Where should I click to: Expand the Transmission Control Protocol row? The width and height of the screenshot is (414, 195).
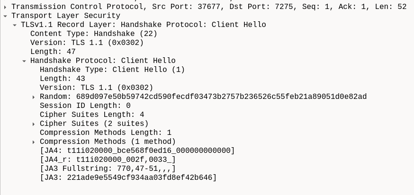5,7
